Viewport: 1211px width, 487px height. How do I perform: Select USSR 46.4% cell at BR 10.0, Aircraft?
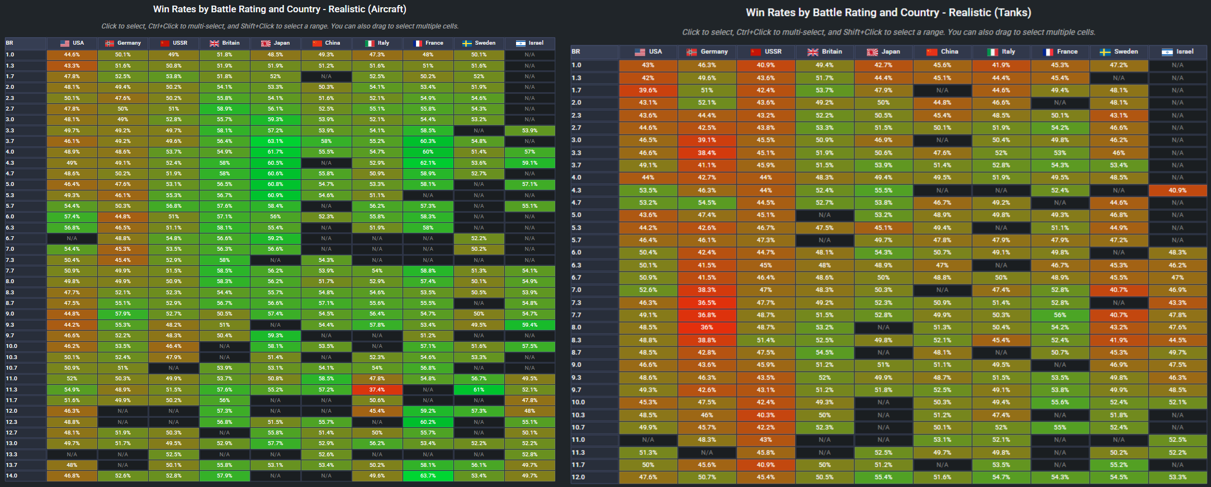(x=173, y=346)
